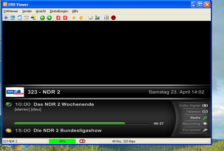Click '323 NDR 2' in the status bar
Image resolution: width=224 pixels, height=151 pixels.
click(x=10, y=141)
